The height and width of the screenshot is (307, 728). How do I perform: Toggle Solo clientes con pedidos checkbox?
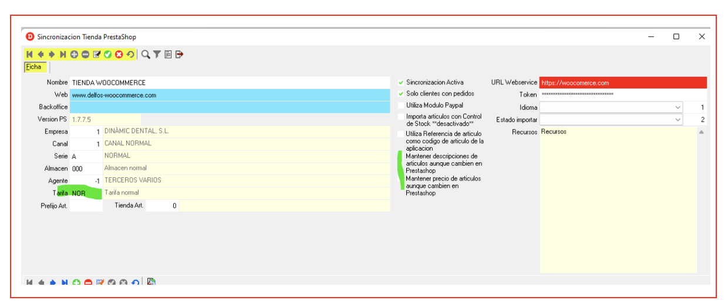401,94
